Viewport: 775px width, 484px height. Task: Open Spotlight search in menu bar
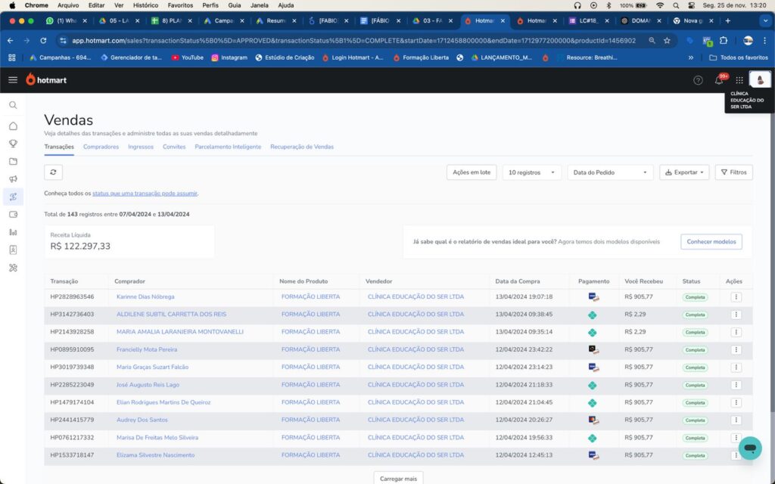point(676,5)
